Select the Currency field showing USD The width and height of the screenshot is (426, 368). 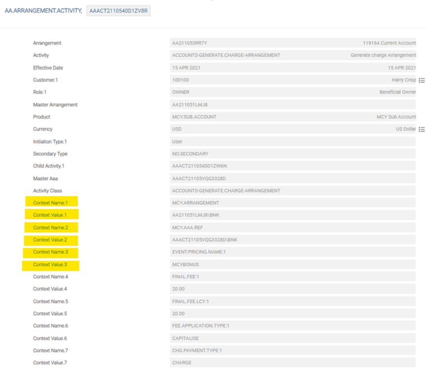292,129
